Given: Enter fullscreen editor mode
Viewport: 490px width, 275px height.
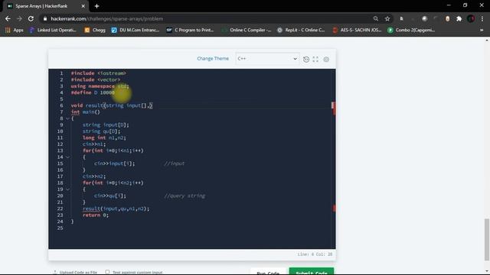Looking at the screenshot, I should click(315, 60).
